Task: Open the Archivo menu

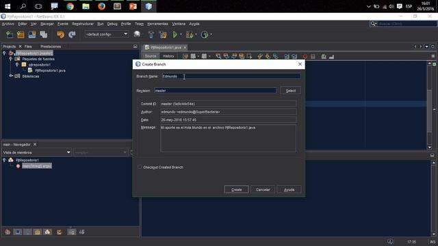Action: point(8,24)
